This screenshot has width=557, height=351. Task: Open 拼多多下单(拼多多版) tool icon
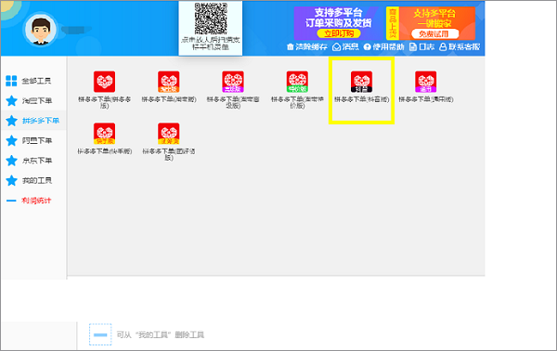tap(104, 82)
